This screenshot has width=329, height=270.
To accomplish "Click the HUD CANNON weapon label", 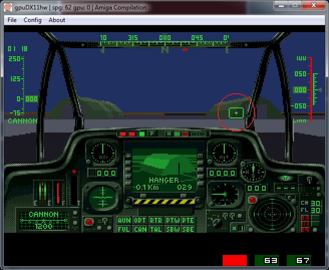I will (23, 121).
